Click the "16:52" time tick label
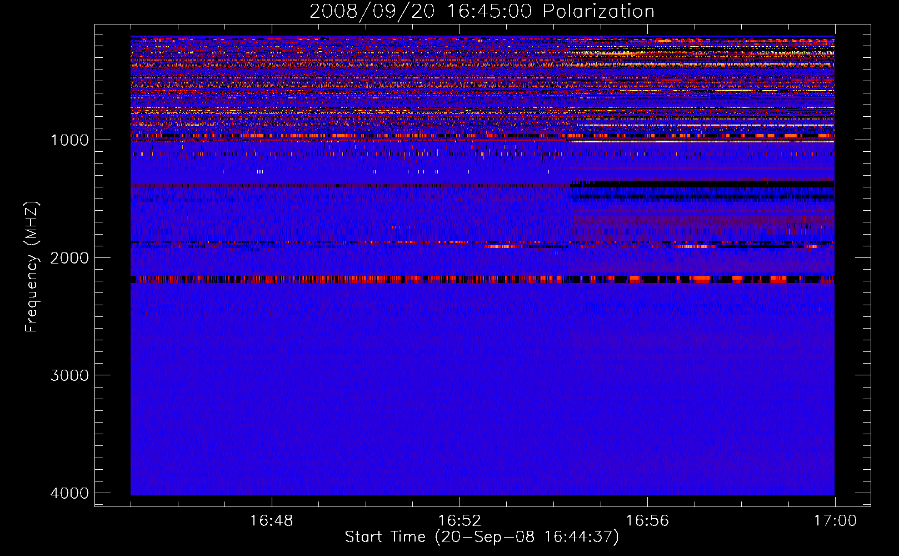Image resolution: width=899 pixels, height=556 pixels. 459,521
